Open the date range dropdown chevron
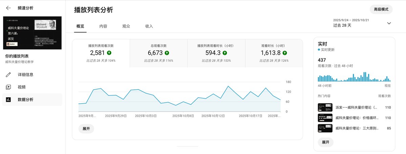Image resolution: width=406 pixels, height=154 pixels. click(389, 23)
